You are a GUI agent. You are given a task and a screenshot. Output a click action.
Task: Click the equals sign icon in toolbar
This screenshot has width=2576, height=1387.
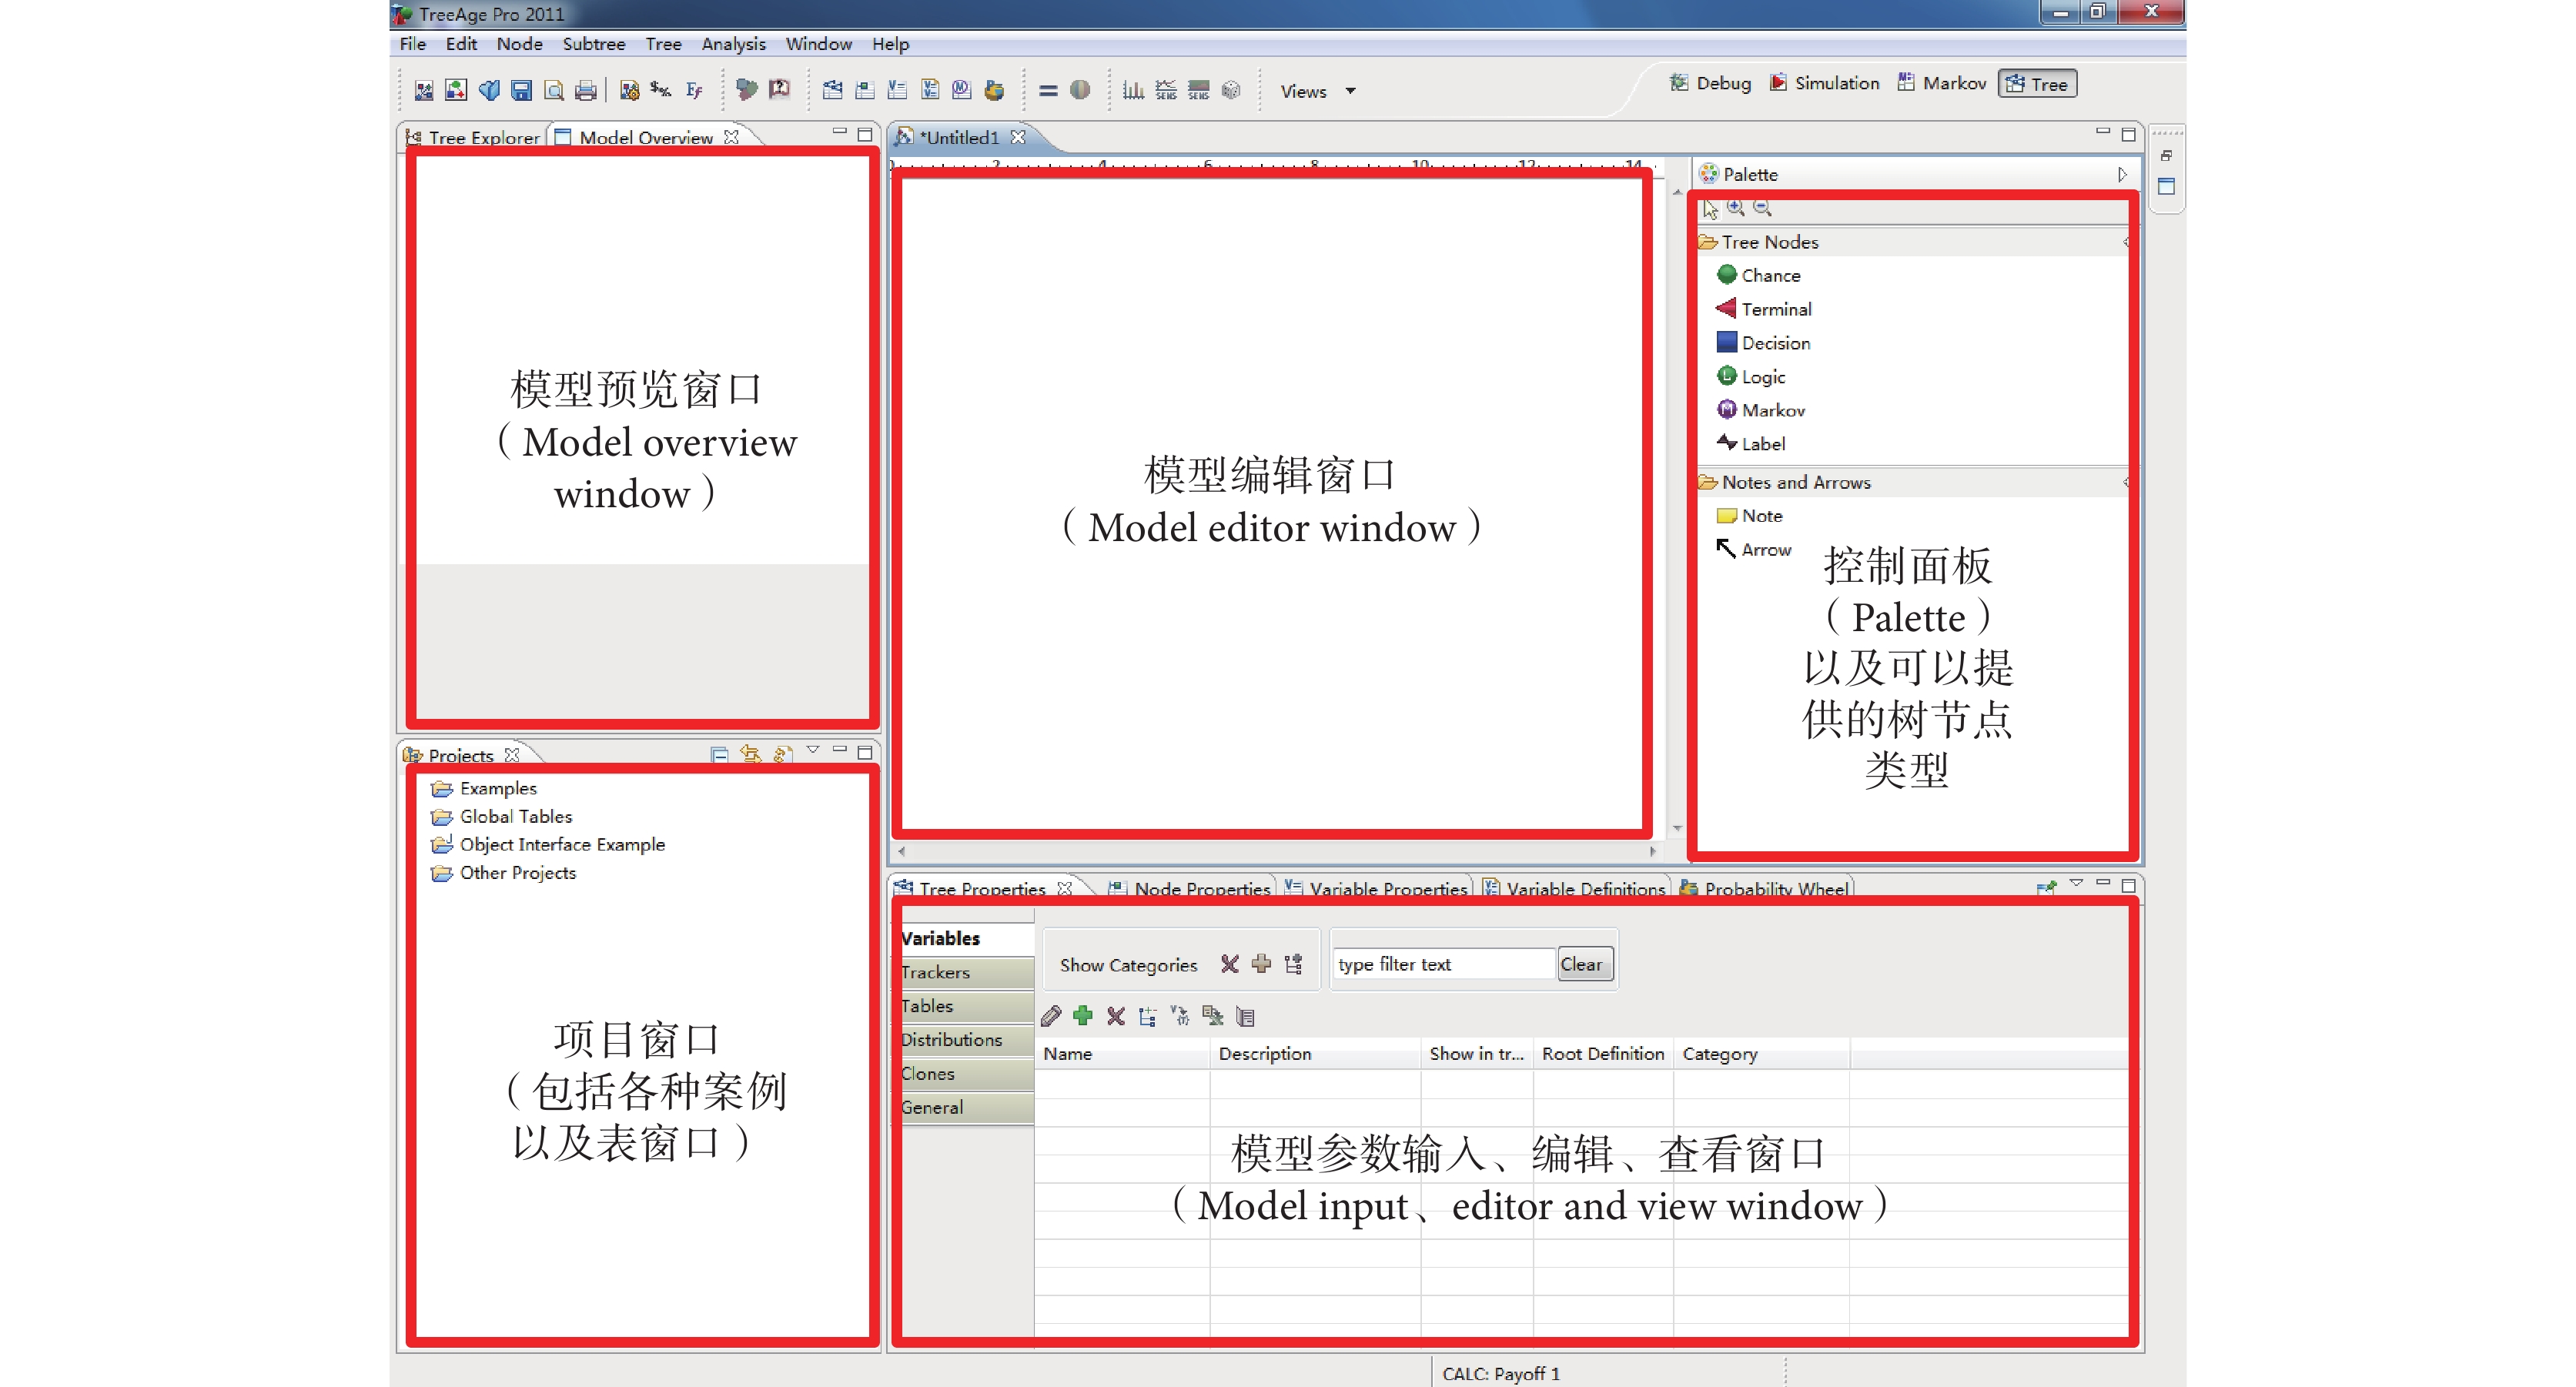tap(1048, 91)
